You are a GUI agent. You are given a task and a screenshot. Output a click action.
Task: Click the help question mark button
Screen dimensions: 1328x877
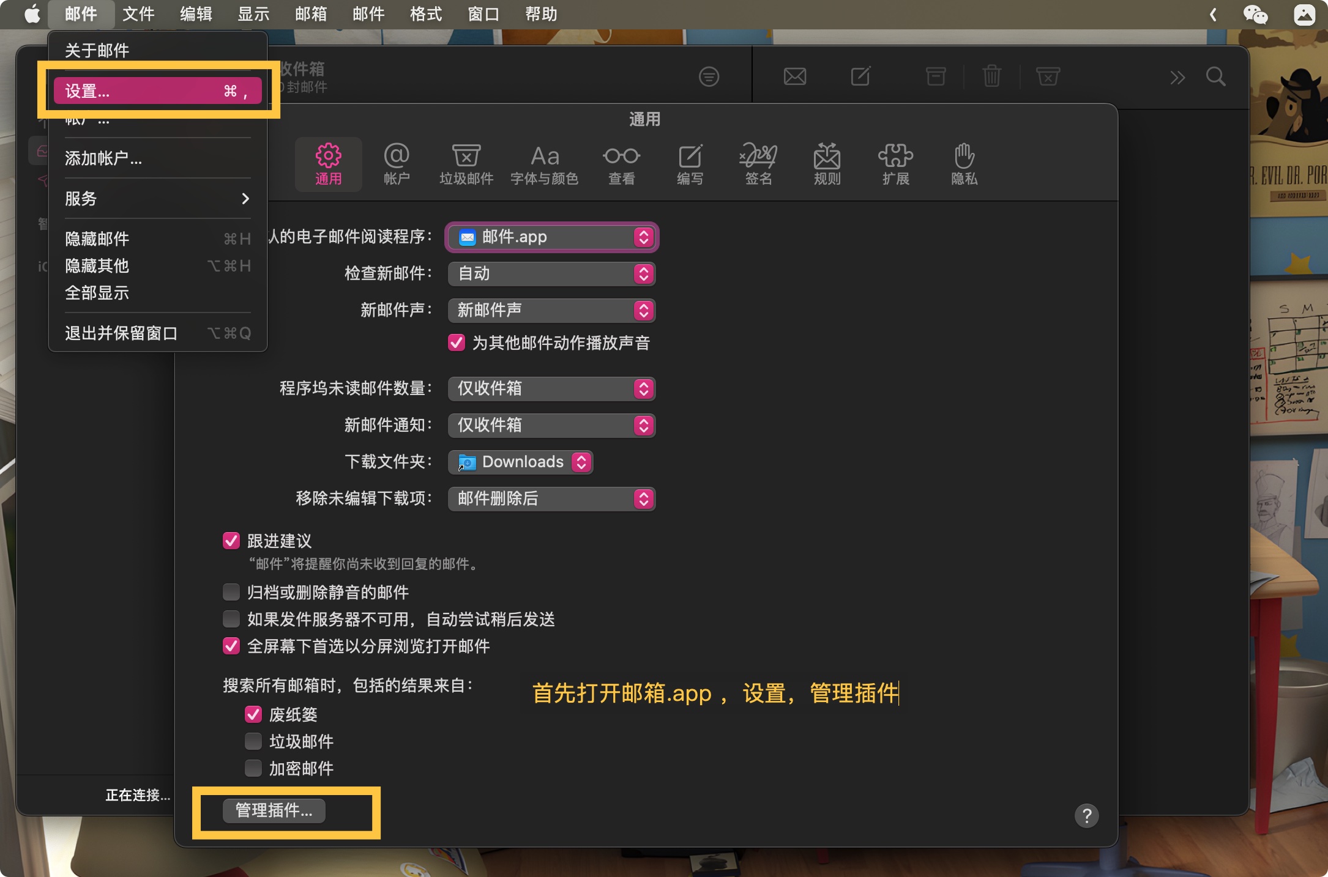pyautogui.click(x=1087, y=815)
